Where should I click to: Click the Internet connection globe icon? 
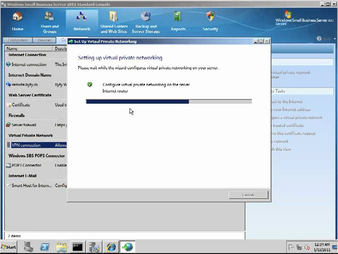click(8, 64)
